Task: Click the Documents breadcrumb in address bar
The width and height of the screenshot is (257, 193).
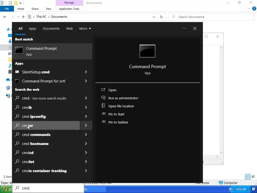Action: [x=59, y=17]
